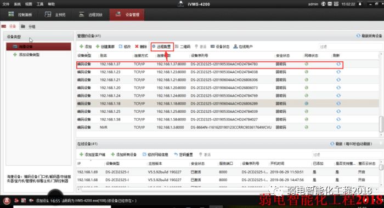Click 修改网络信息 modify network info
The image size is (384, 208).
pyautogui.click(x=155, y=154)
